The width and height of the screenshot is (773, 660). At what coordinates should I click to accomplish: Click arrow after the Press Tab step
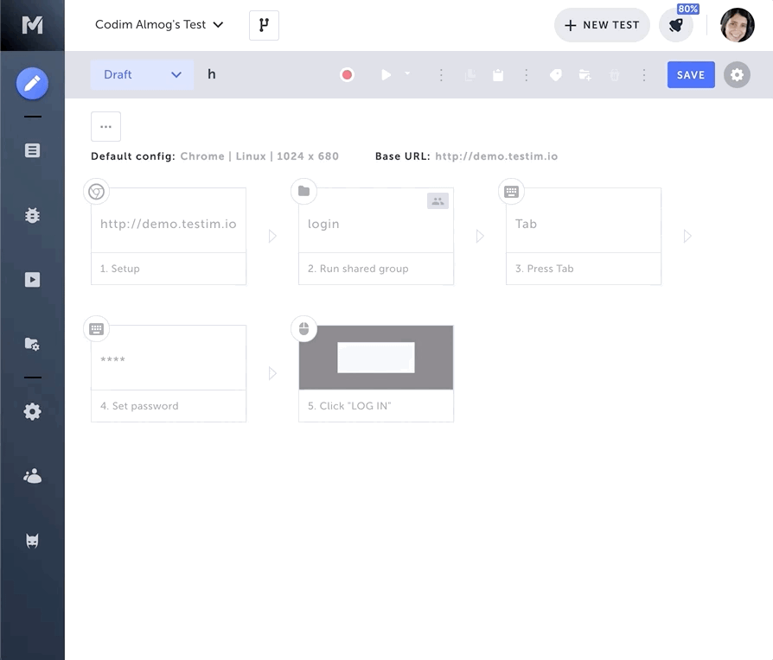[x=687, y=236]
